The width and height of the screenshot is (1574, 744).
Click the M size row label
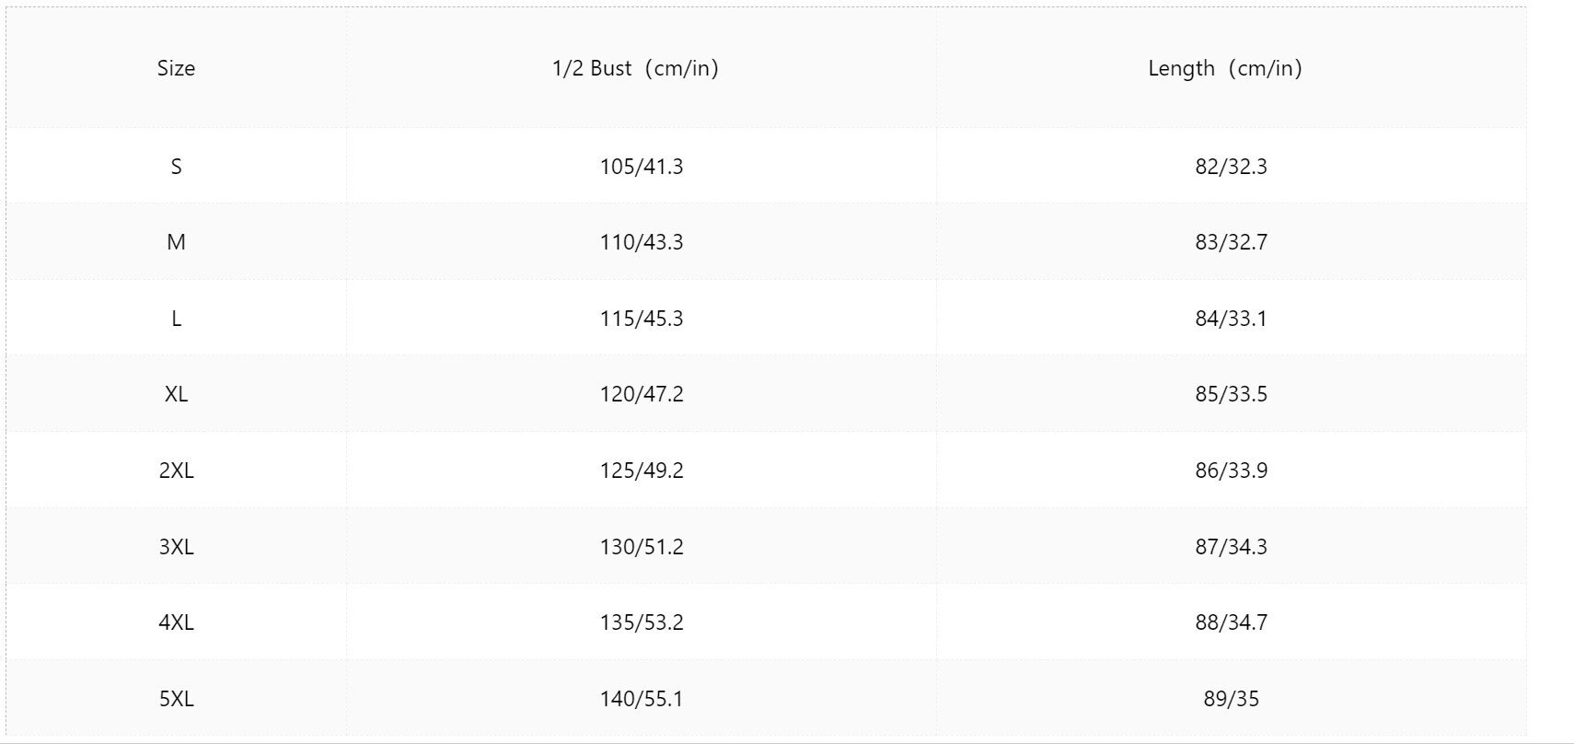(x=176, y=242)
